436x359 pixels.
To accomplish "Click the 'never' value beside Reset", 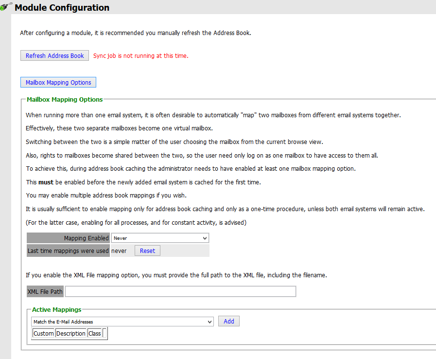I will coord(119,251).
